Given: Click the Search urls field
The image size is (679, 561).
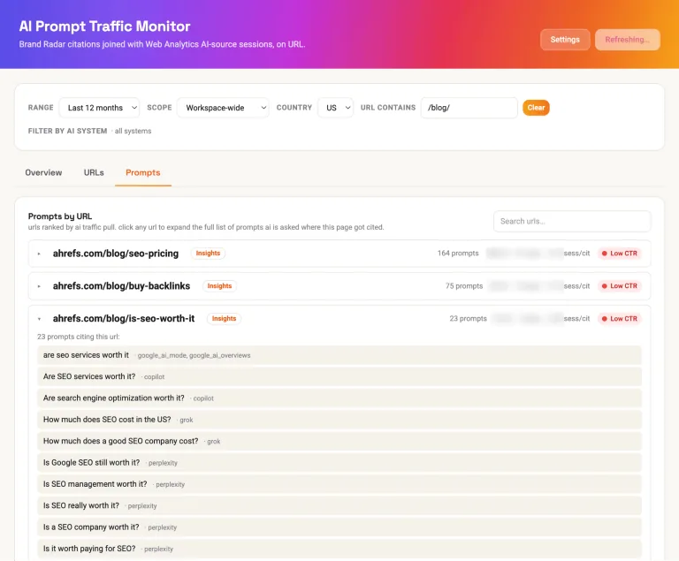Looking at the screenshot, I should pos(572,221).
